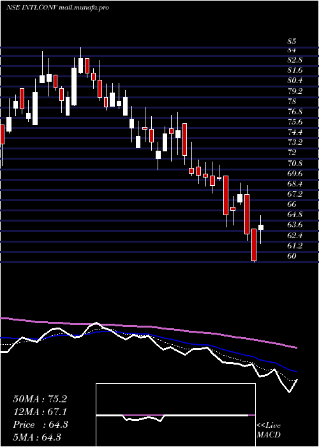The height and width of the screenshot is (447, 319).
Task: Select the 69.6 price axis label
Action: point(295,173)
